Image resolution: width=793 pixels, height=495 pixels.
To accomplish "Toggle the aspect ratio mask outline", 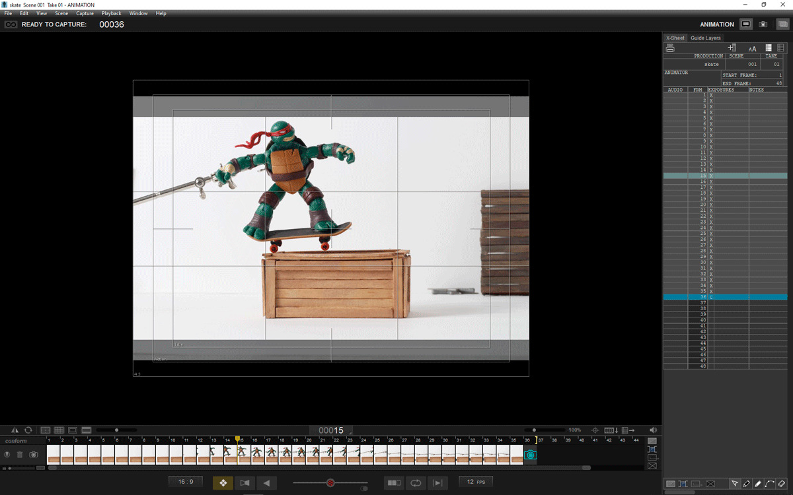I will (73, 430).
